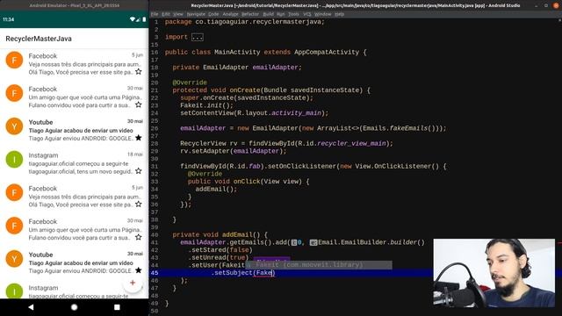Click the @Override annotation above onCreate
562x316 pixels.
[190, 83]
